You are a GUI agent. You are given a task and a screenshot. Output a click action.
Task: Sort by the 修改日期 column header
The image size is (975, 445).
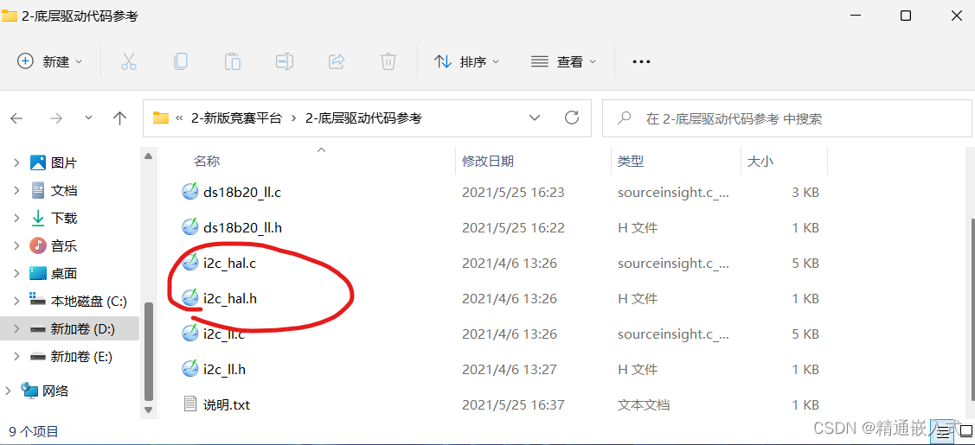coord(488,162)
